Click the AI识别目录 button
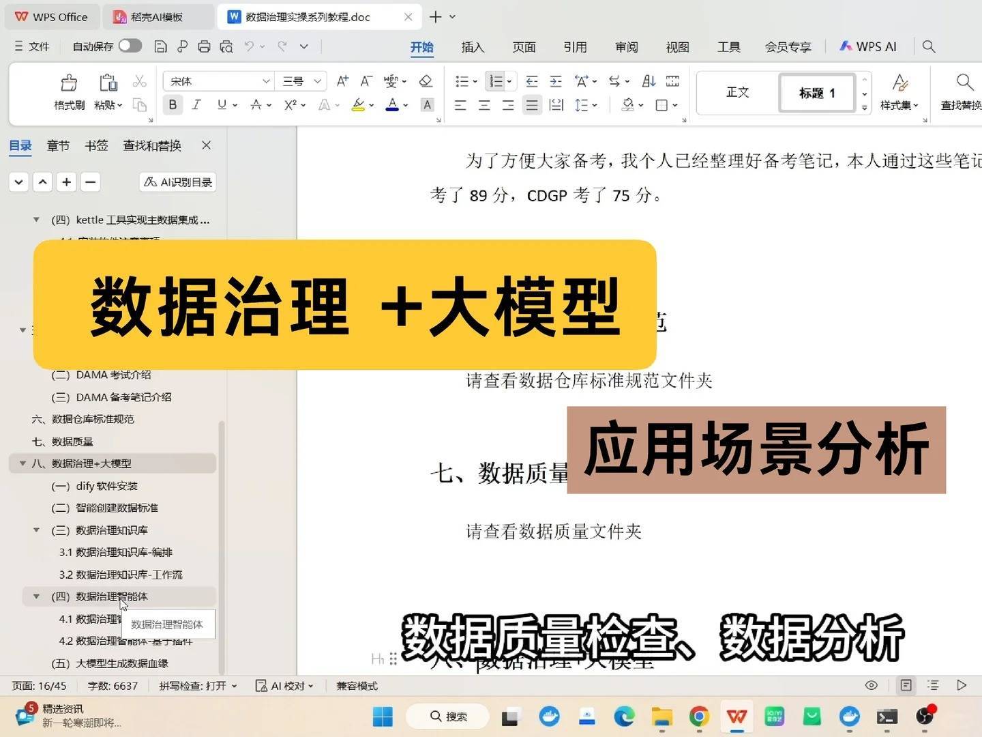982x737 pixels. coord(177,182)
